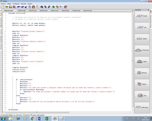Open the Ejecutar menu
The height and width of the screenshot is (121, 152).
(23, 4)
